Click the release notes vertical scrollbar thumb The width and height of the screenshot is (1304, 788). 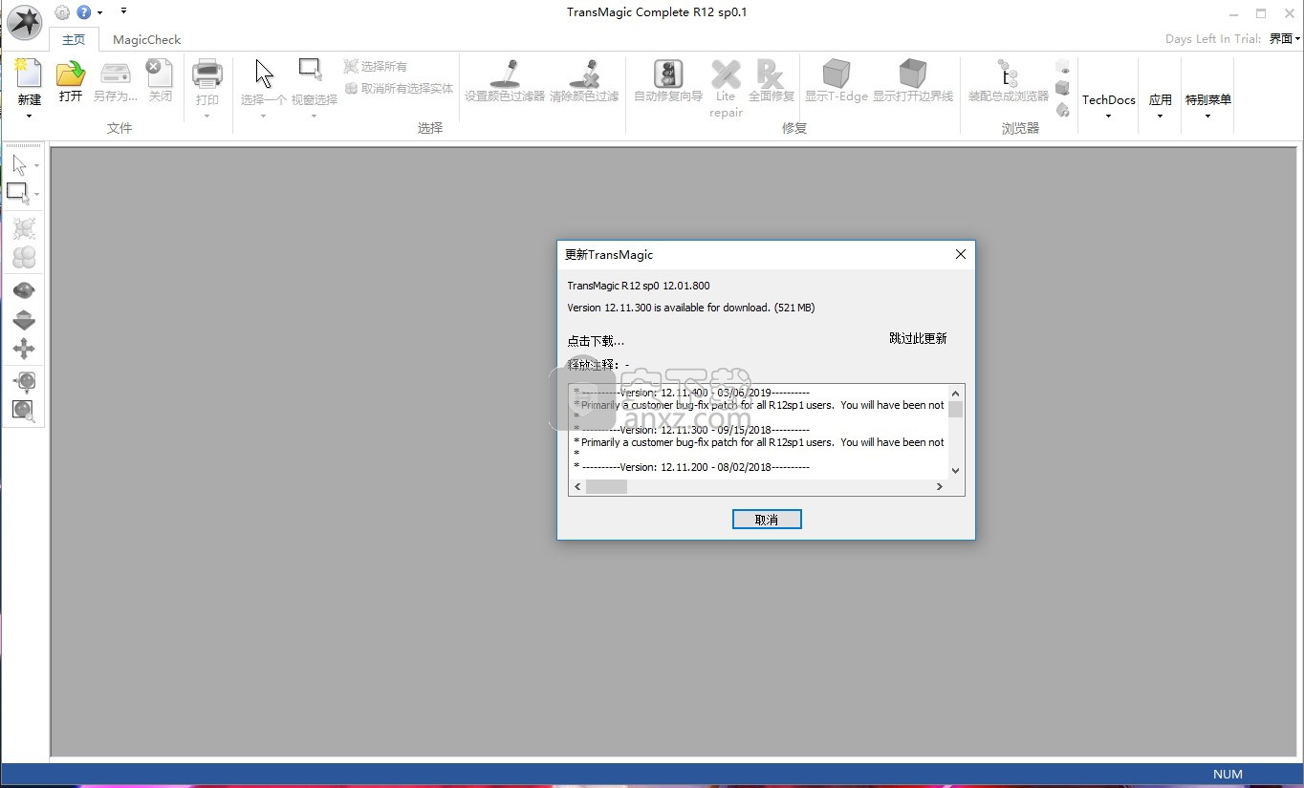pos(956,409)
